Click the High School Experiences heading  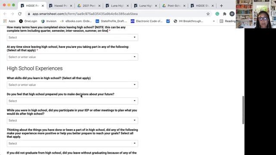coord(34,68)
